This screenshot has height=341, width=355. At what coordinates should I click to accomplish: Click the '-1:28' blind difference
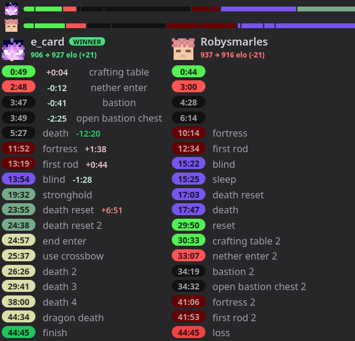point(82,180)
